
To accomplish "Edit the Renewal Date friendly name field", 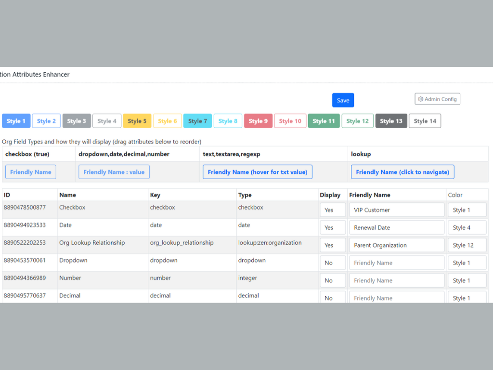I will click(396, 227).
